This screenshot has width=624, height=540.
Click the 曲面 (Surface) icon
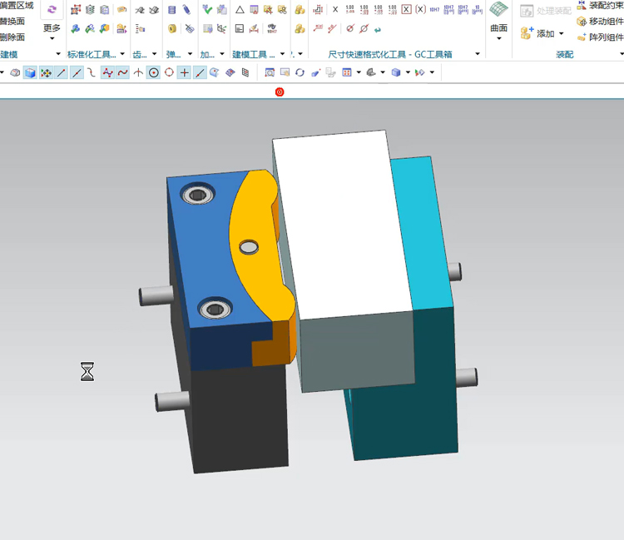click(498, 12)
